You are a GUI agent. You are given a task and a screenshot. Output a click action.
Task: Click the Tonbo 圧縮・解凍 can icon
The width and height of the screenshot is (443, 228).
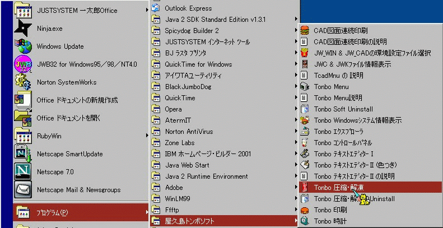tap(305, 187)
